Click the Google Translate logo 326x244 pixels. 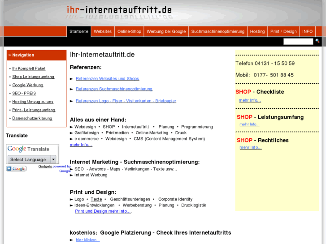28,149
